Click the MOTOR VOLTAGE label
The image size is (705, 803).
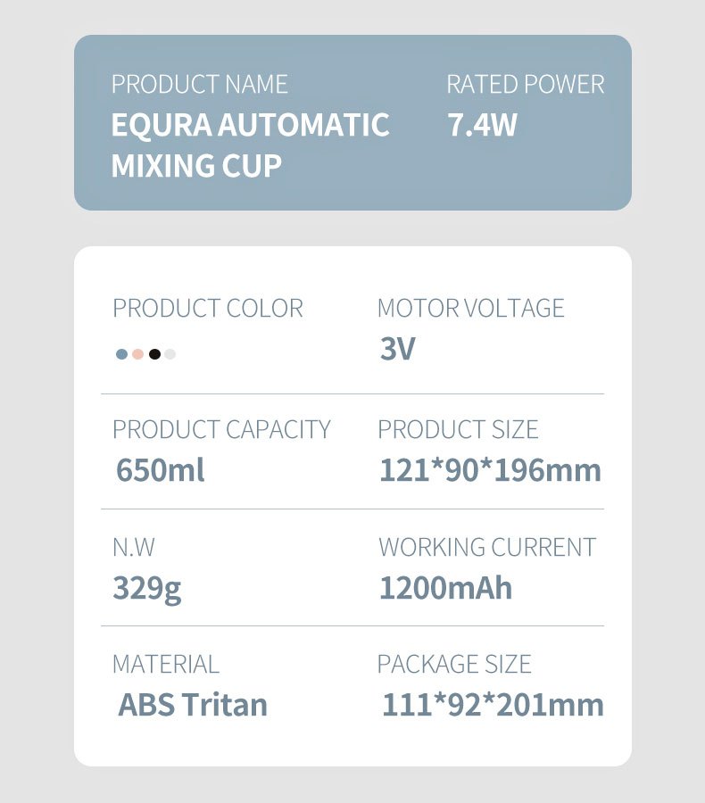pos(470,309)
